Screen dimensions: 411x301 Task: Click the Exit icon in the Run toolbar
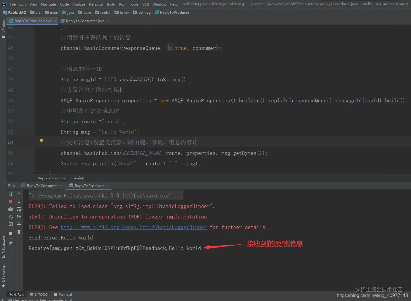click(x=11, y=224)
